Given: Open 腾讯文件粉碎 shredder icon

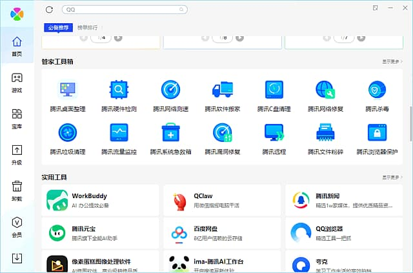Looking at the screenshot, I should 325,132.
